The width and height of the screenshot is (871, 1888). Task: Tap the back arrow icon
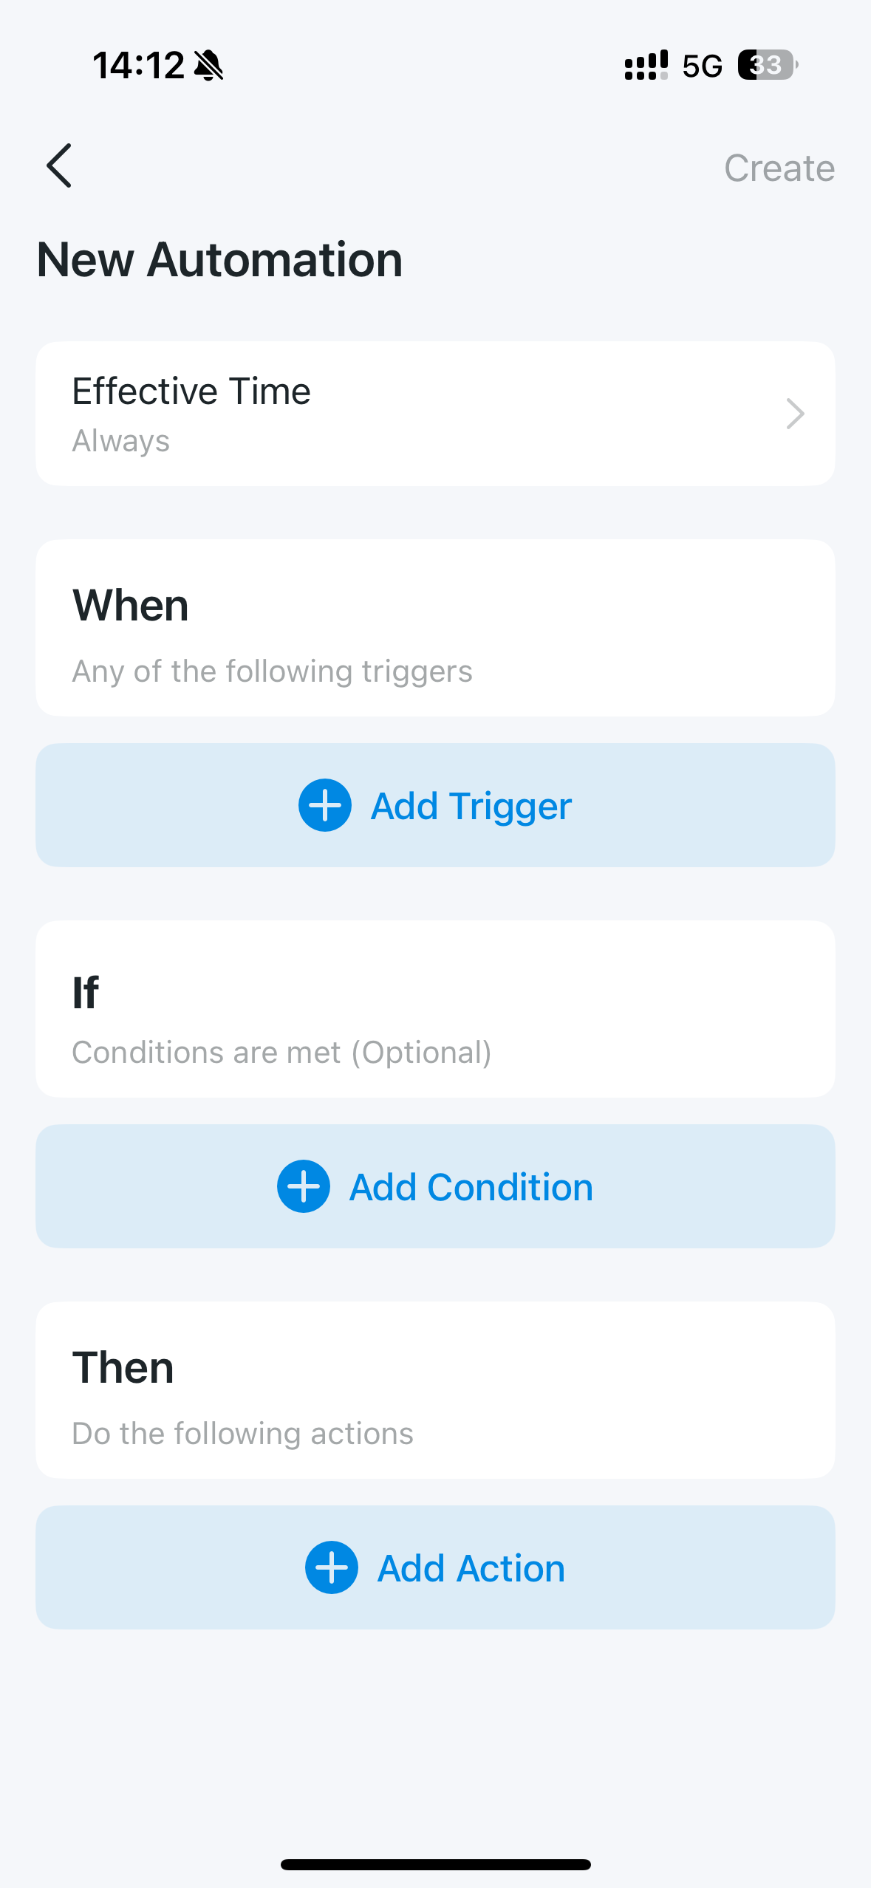point(59,165)
